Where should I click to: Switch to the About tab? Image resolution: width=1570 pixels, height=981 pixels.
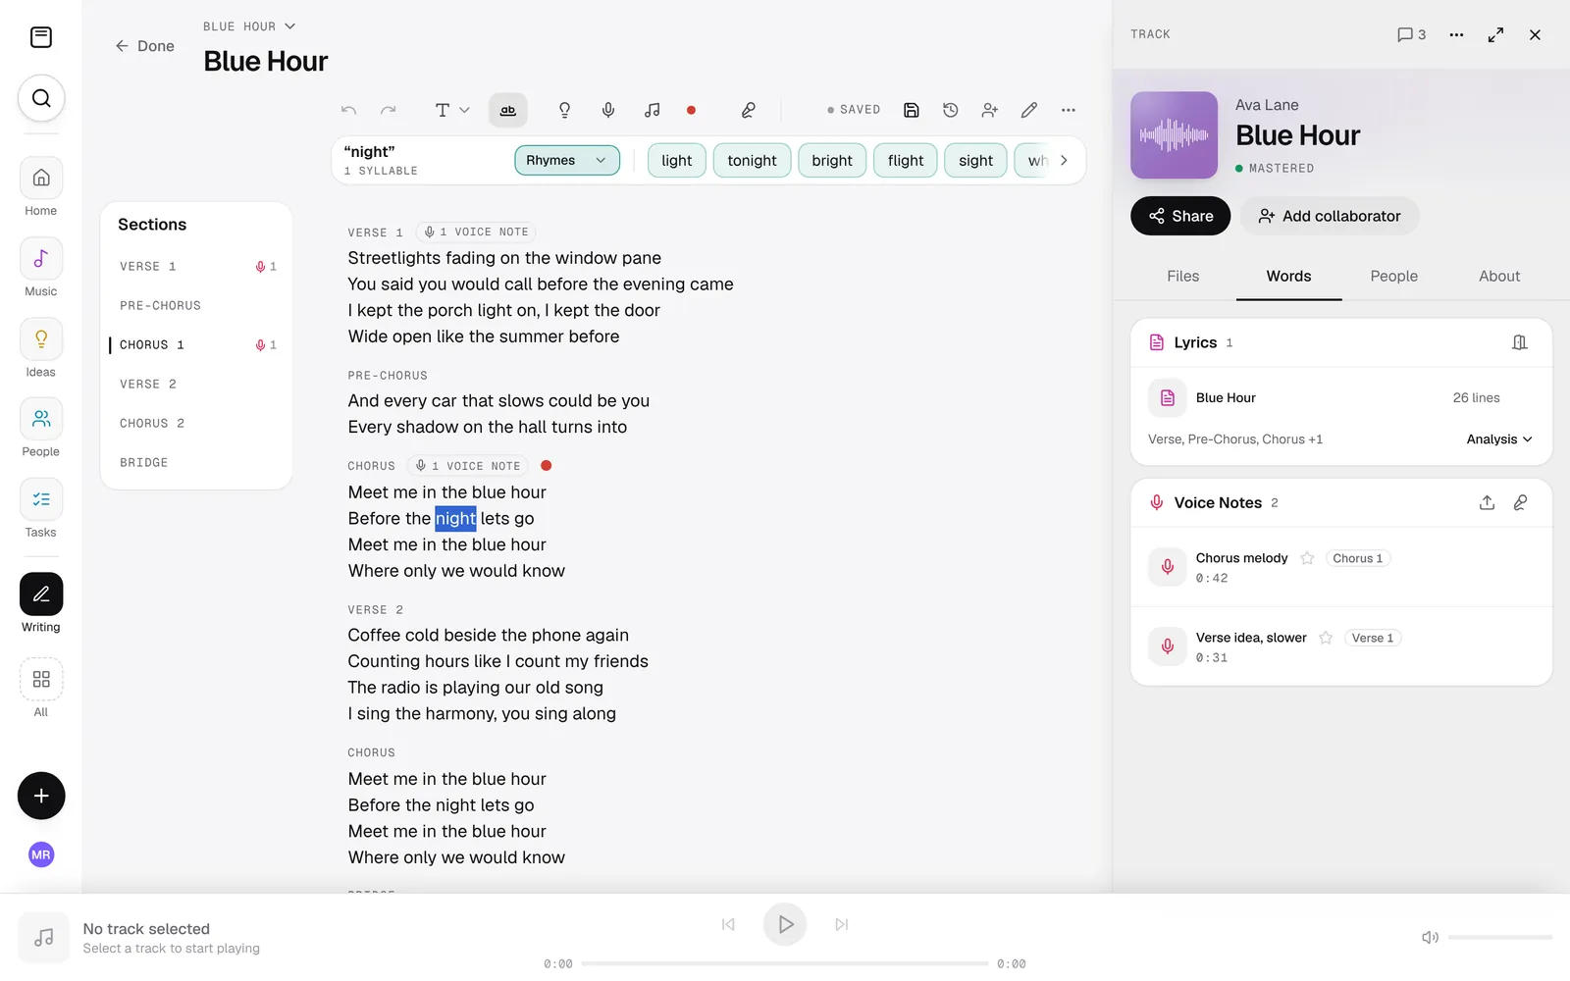click(1499, 276)
